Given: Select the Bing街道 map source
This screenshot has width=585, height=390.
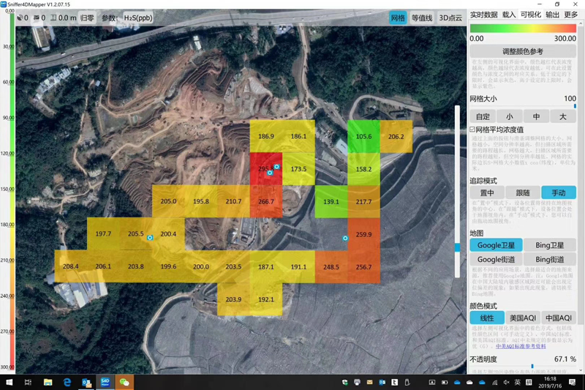Looking at the screenshot, I should (550, 259).
